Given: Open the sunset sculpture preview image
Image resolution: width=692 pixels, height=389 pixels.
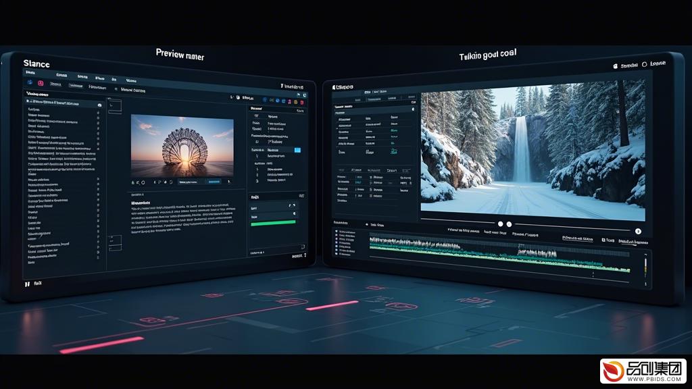Looking at the screenshot, I should pyautogui.click(x=182, y=147).
